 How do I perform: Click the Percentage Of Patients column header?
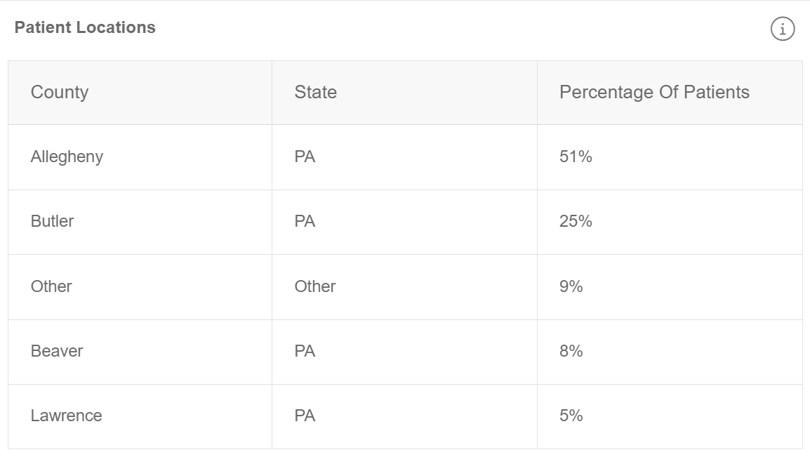(670, 93)
